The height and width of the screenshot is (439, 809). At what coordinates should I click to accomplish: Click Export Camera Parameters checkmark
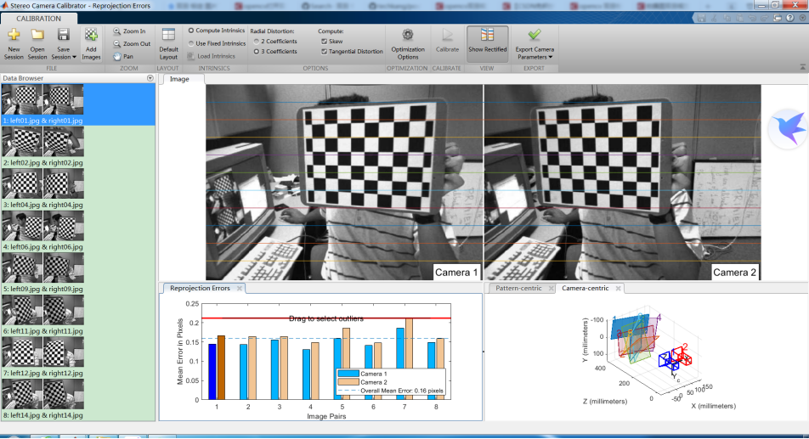(535, 36)
